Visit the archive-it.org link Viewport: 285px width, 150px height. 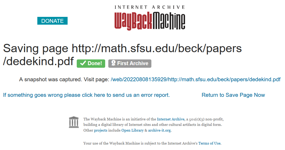(159, 130)
